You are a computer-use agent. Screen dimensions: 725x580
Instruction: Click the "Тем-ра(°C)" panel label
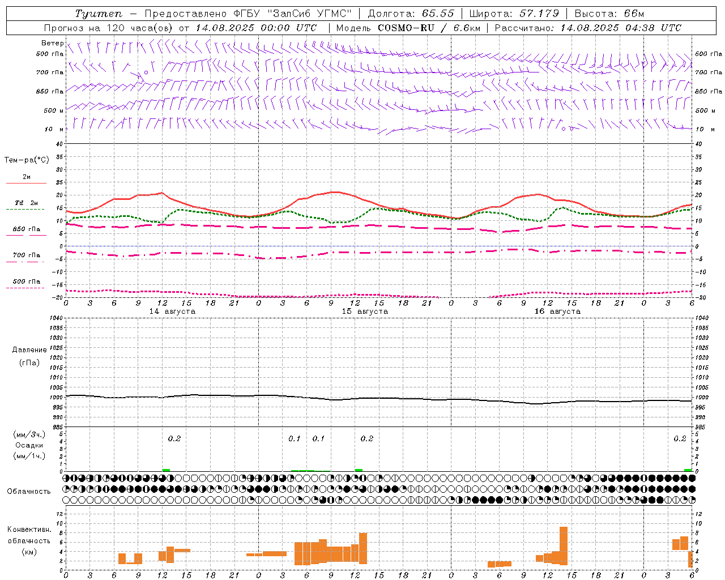click(x=27, y=160)
